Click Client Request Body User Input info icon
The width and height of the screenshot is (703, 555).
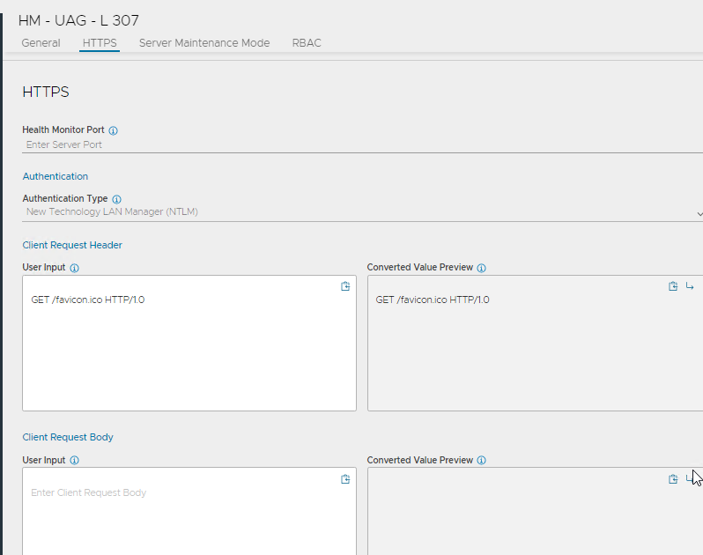[x=74, y=461]
